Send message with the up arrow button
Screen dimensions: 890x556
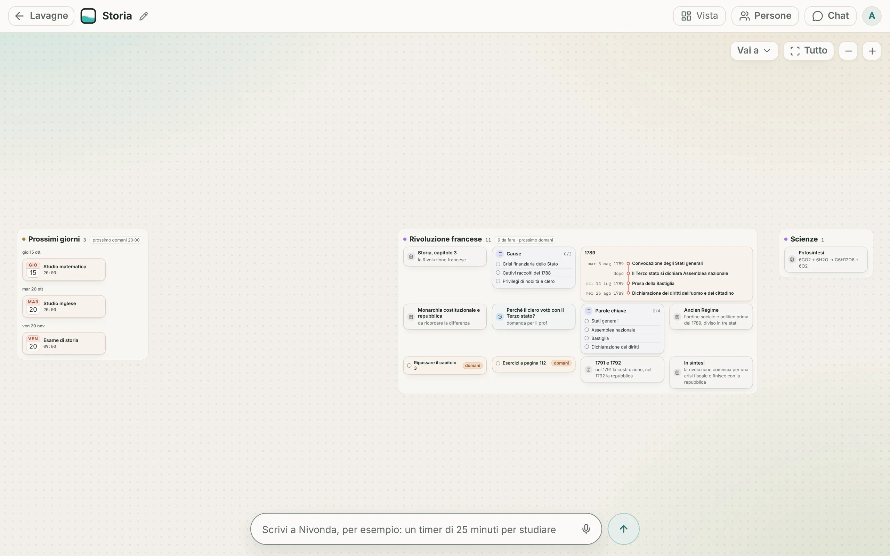pos(623,529)
